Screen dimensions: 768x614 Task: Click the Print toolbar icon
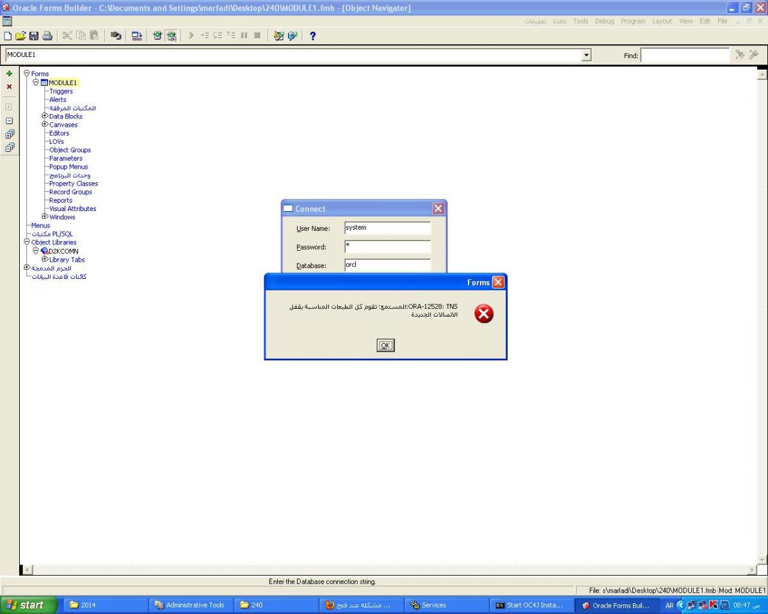tap(47, 36)
